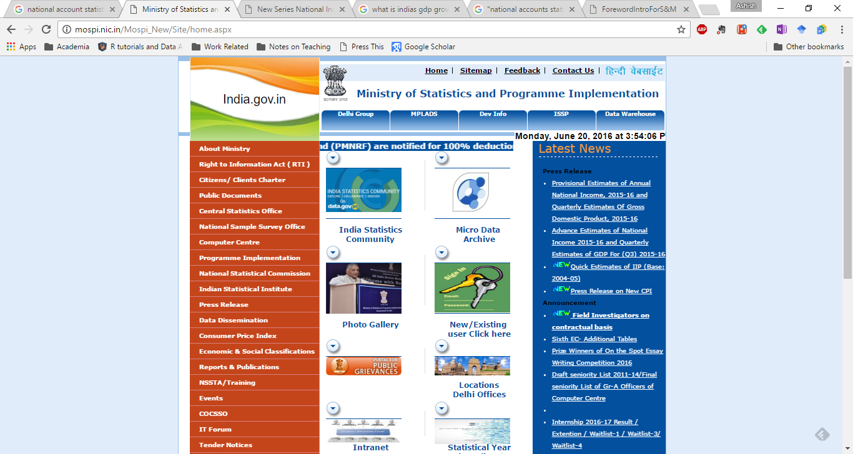Open National Sample Survey Office menu item
853x454 pixels.
(255, 226)
